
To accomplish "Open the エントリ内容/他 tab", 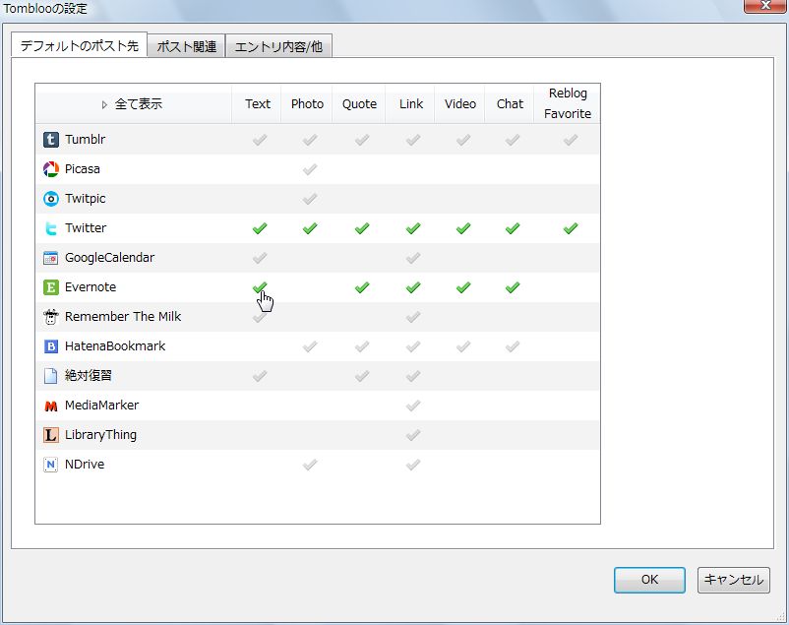I will pos(278,46).
